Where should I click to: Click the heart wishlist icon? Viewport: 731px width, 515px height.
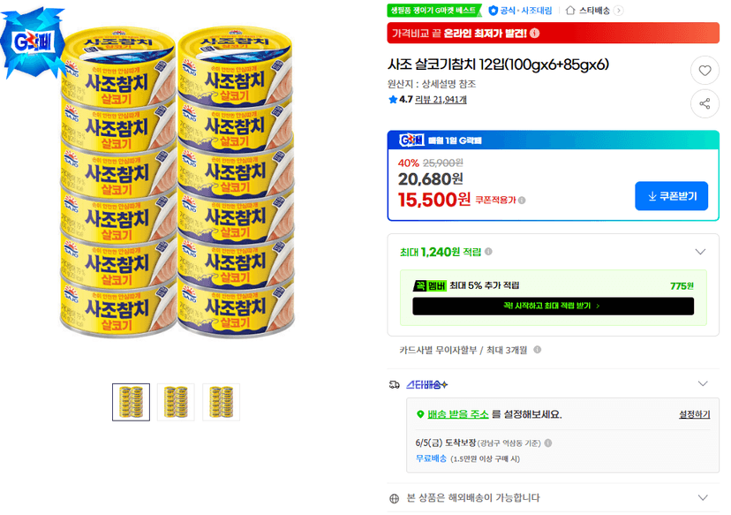(705, 71)
